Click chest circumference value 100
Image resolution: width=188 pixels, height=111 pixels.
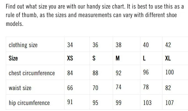170,72
